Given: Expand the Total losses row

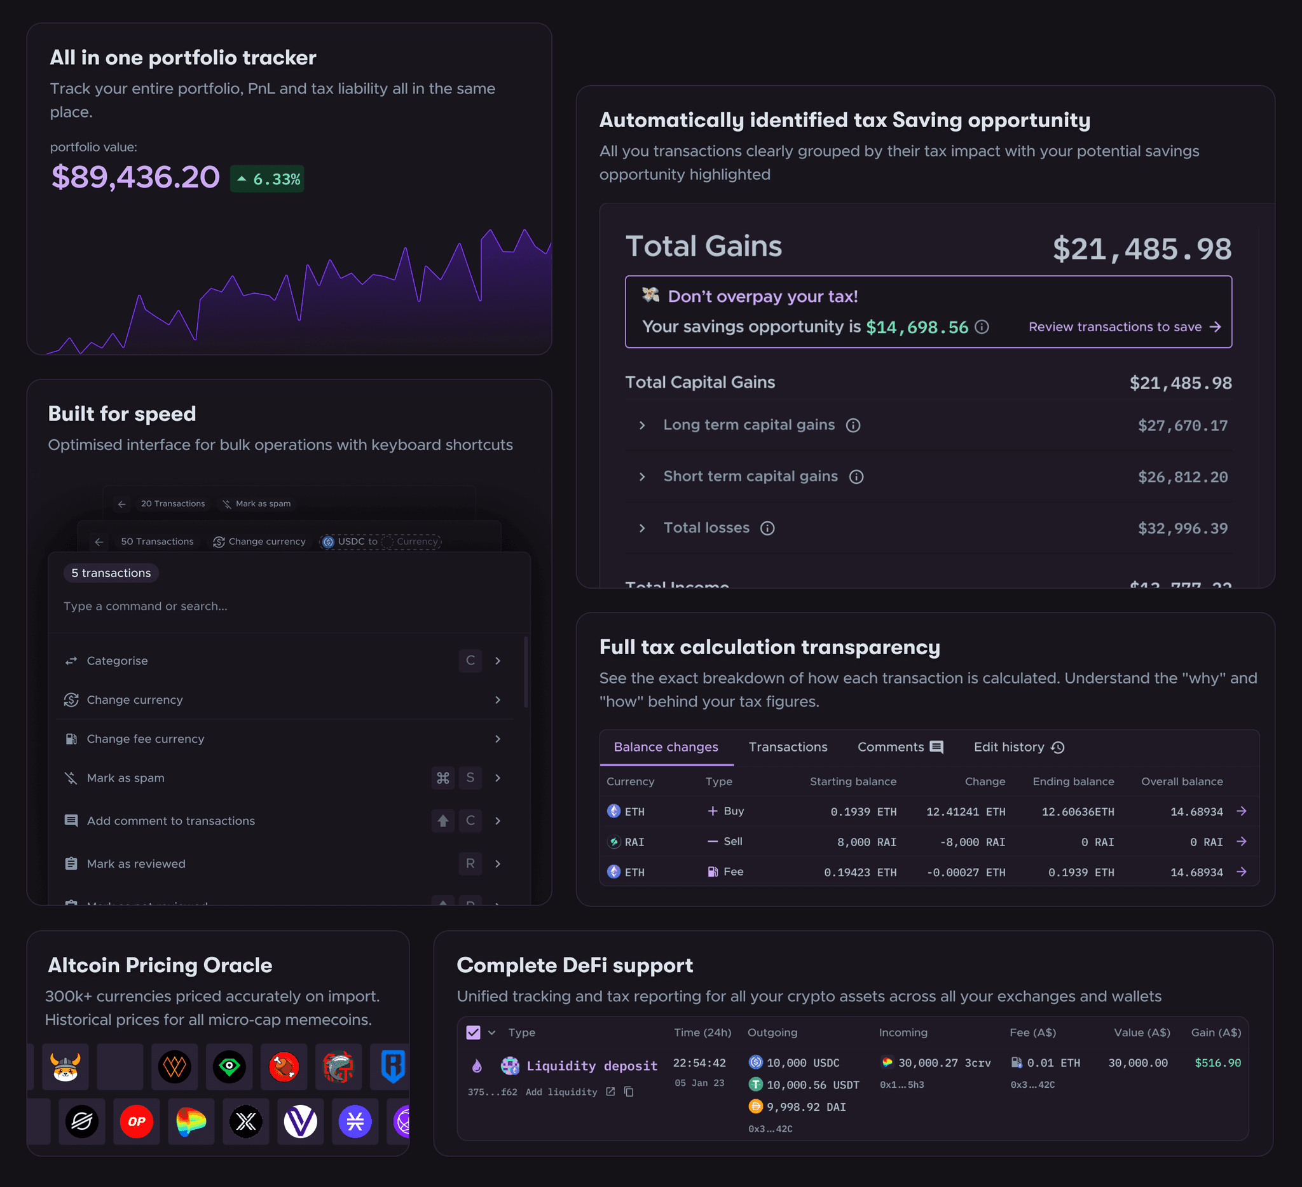Looking at the screenshot, I should tap(642, 528).
